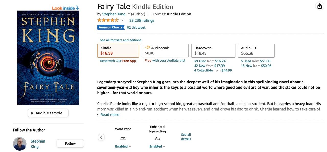The width and height of the screenshot is (327, 152).
Task: Play the Audible sample
Action: (48, 113)
